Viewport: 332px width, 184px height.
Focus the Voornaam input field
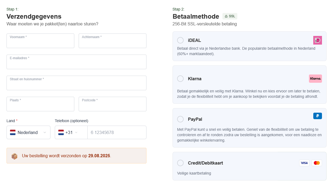tap(40, 41)
